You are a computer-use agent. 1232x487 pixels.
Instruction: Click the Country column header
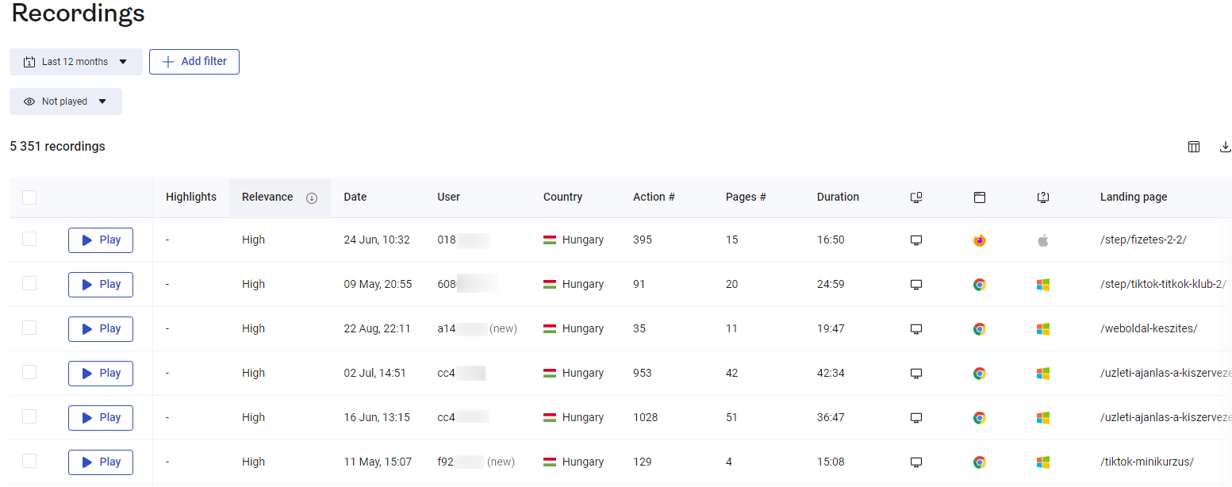(562, 197)
